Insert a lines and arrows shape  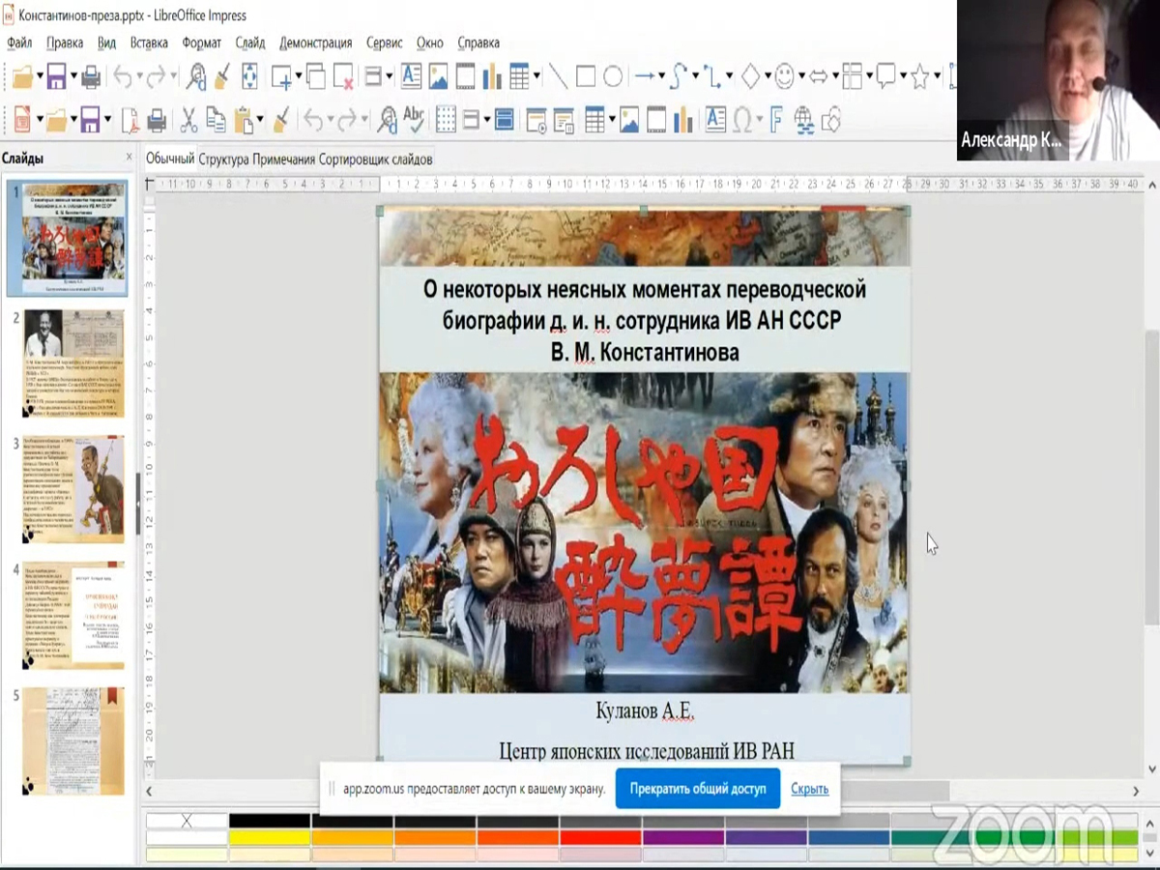point(644,75)
